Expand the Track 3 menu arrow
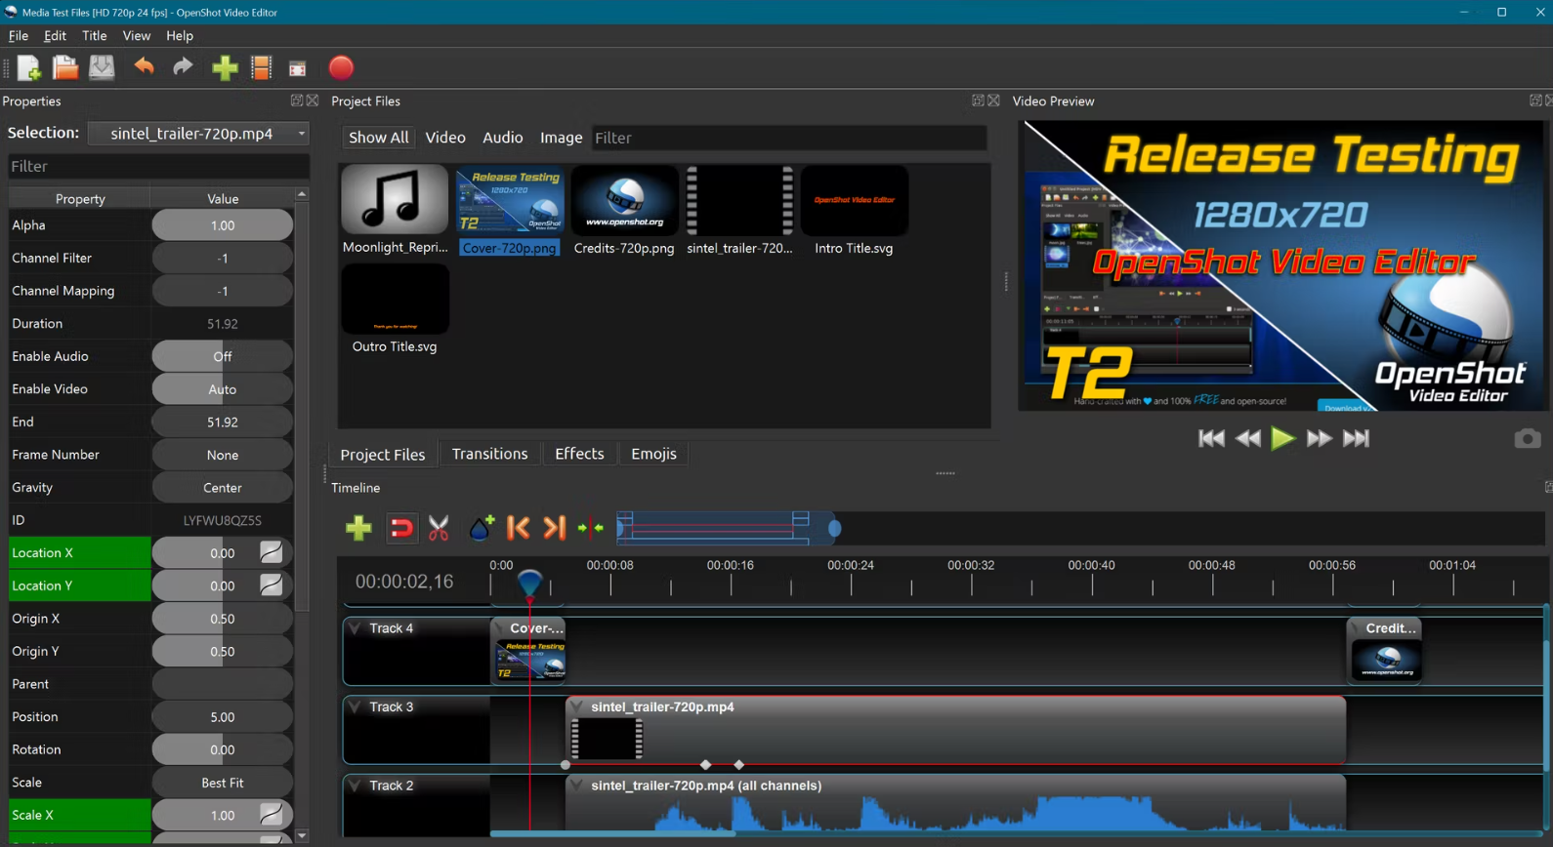 click(x=355, y=706)
